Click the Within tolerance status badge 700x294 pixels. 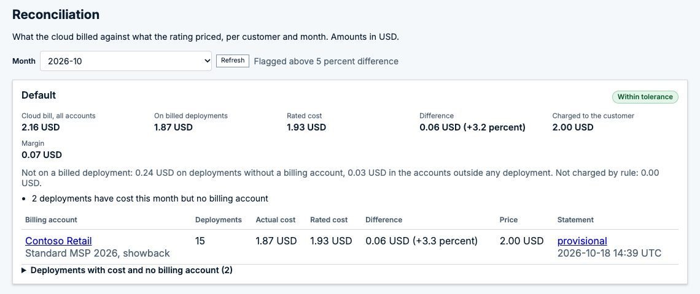point(645,97)
